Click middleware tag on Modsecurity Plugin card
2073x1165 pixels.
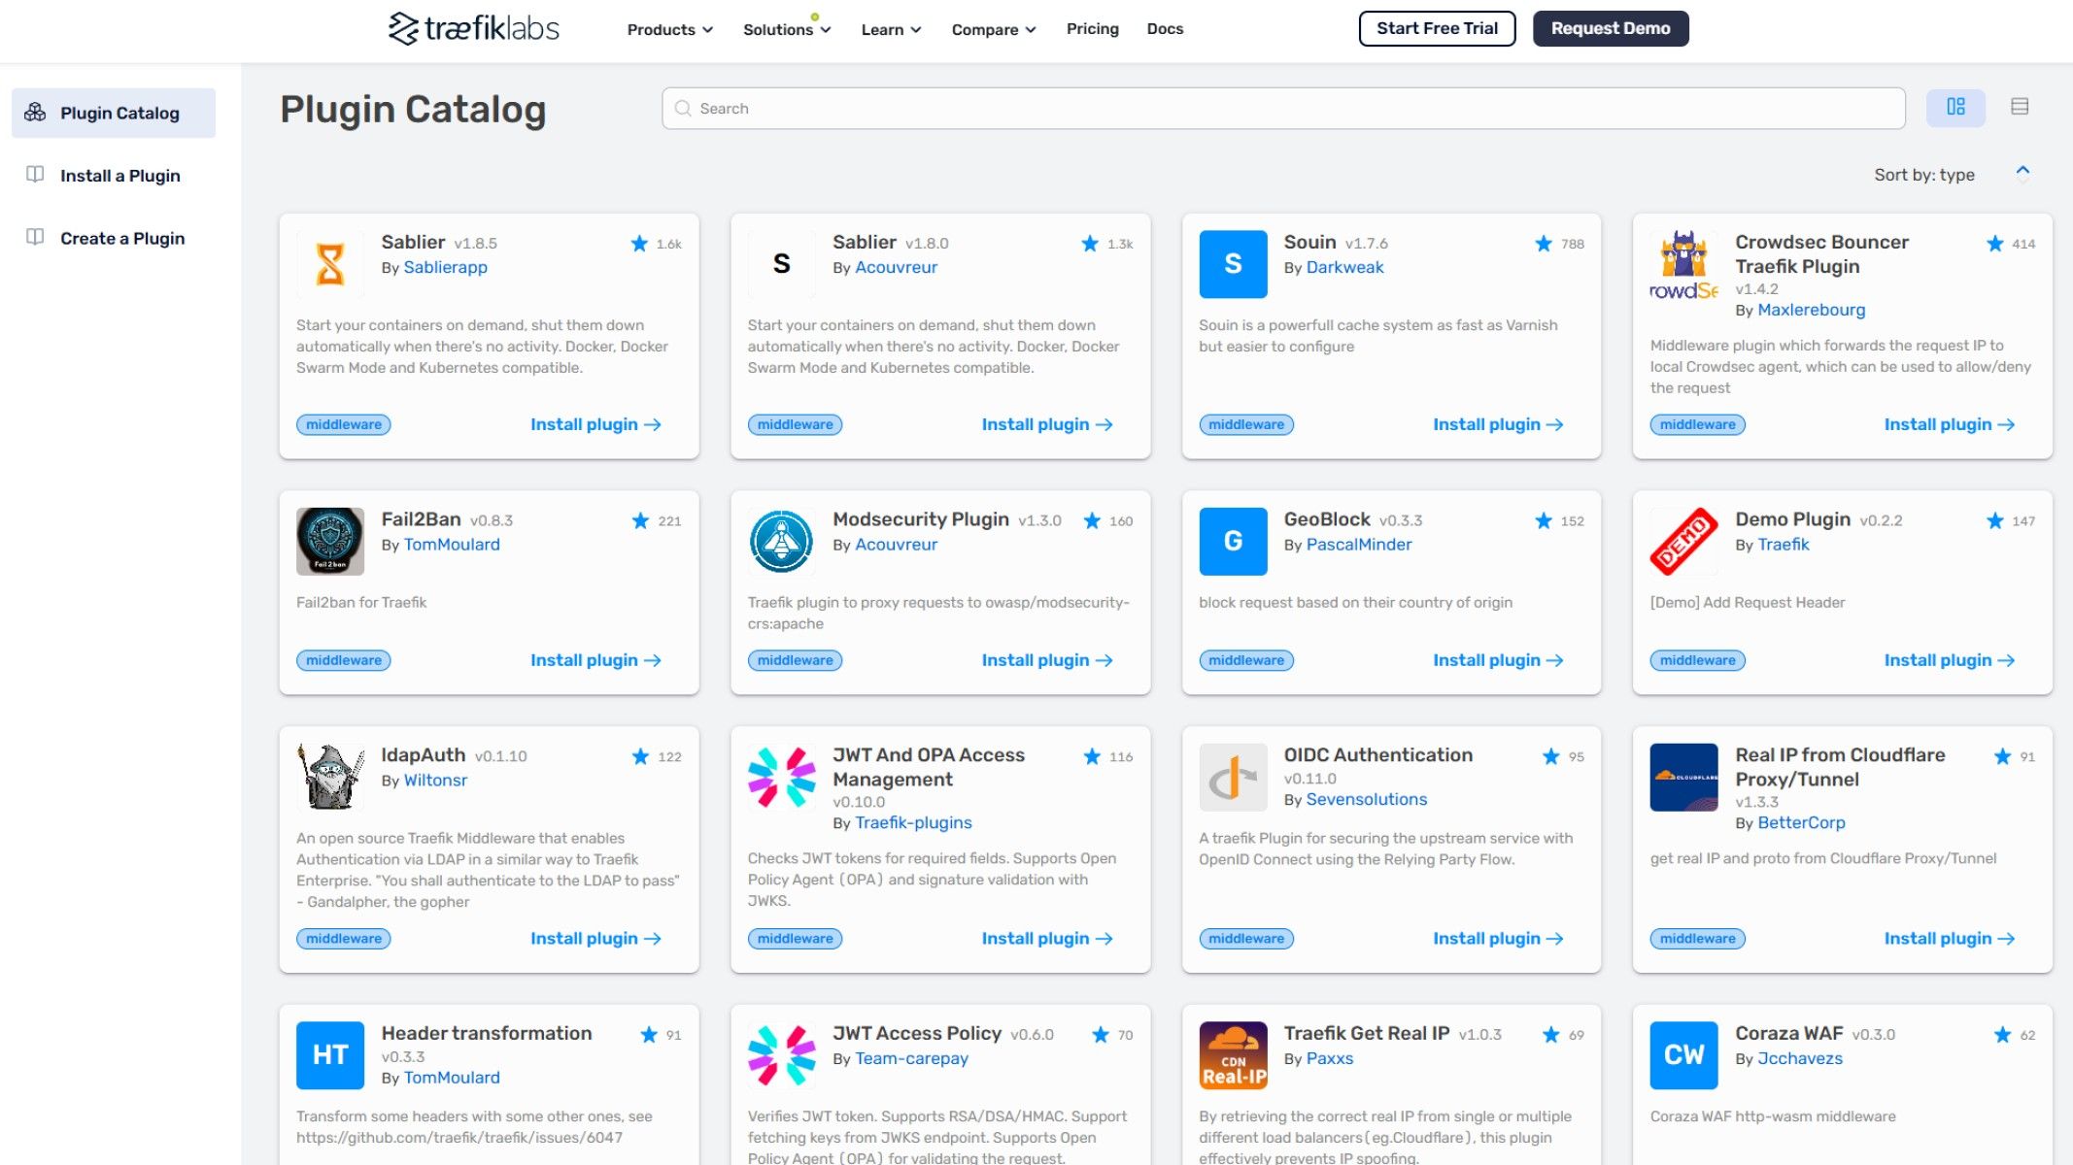(x=795, y=660)
